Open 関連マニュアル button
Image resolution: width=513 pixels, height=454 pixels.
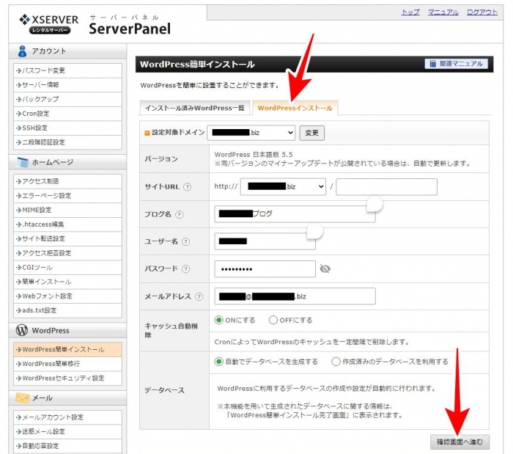(457, 64)
